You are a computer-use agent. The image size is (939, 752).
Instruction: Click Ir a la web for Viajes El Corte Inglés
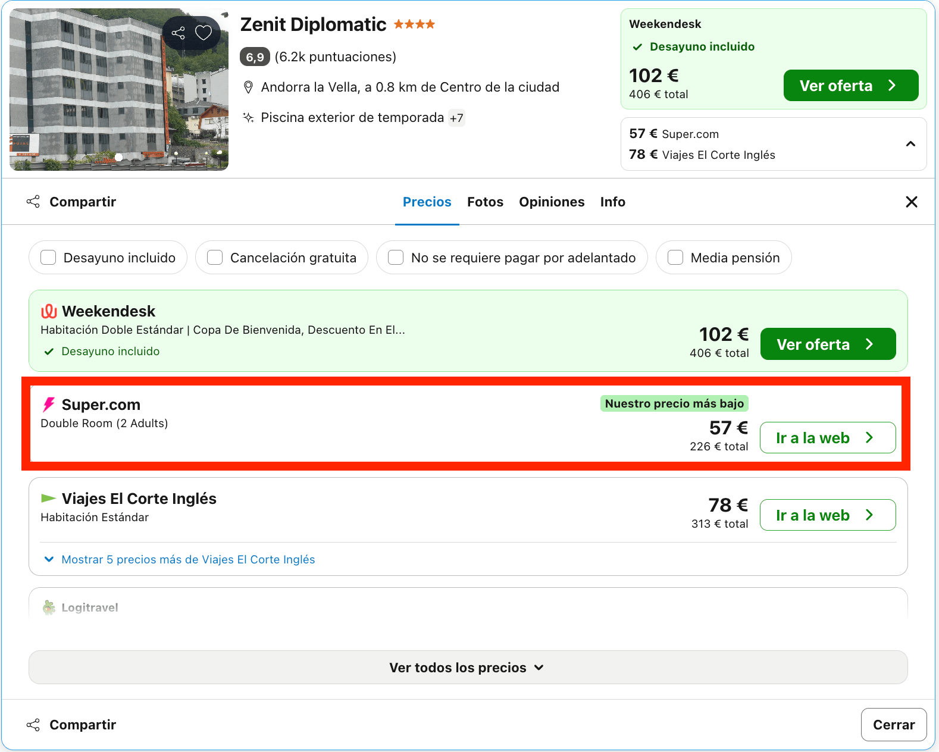pos(828,515)
